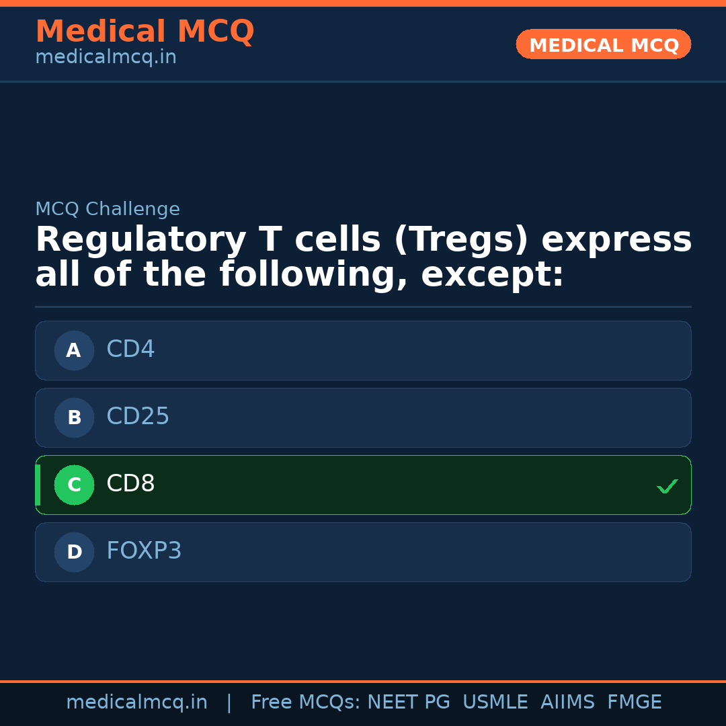
Task: Click the green letter C circle badge
Action: point(74,485)
